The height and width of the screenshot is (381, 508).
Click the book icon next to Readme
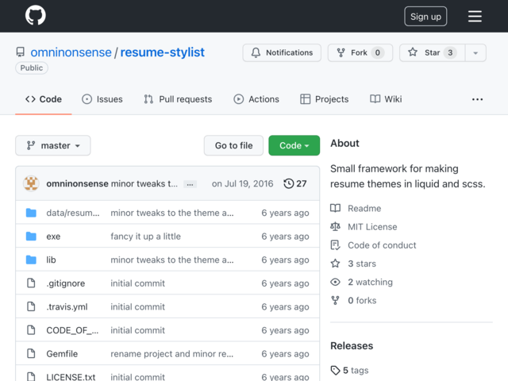click(x=335, y=208)
